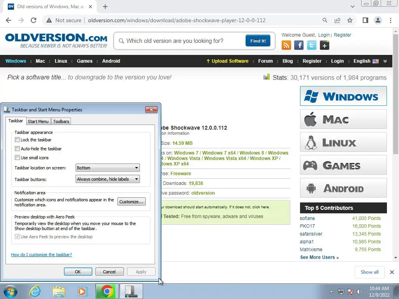The height and width of the screenshot is (299, 399).
Task: Open How do I customize the taskbar link
Action: pos(41,255)
